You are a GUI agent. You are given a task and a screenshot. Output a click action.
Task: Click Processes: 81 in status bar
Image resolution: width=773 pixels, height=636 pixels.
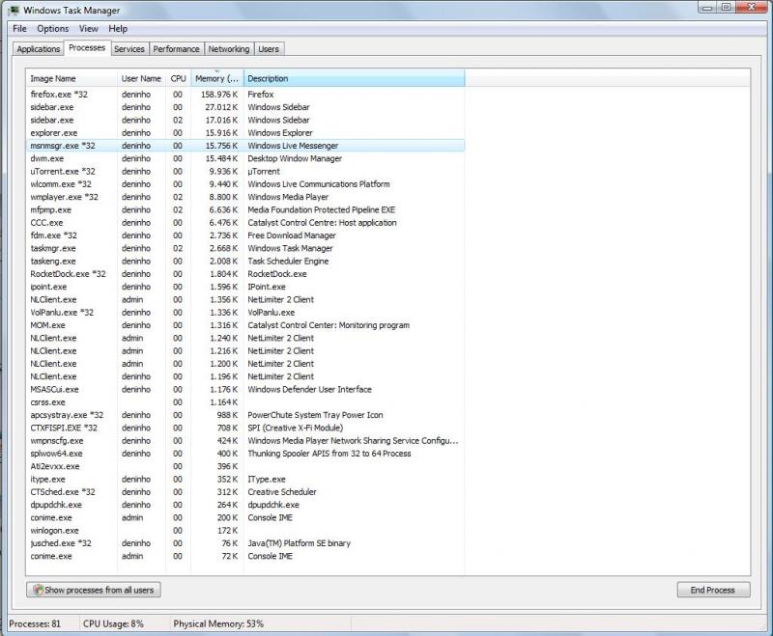35,623
